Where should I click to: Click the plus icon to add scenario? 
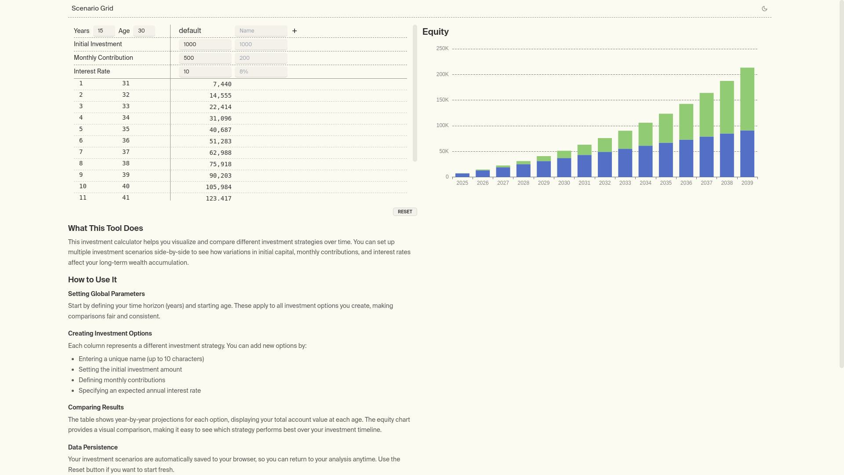tap(295, 31)
